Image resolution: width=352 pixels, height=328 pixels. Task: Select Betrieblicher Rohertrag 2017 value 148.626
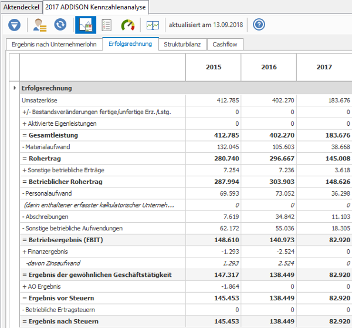[338, 182]
